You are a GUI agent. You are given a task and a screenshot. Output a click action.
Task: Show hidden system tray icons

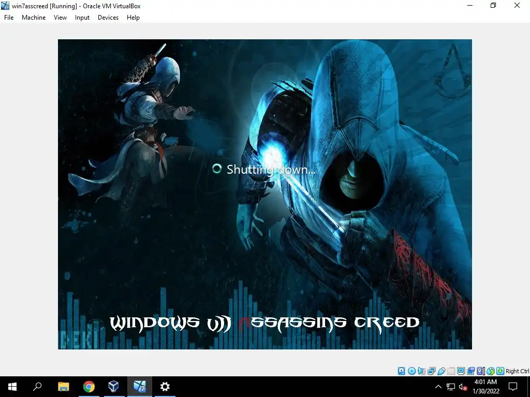tap(438, 387)
